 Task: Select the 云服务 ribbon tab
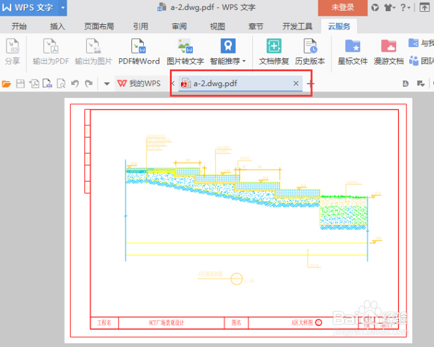tap(339, 27)
